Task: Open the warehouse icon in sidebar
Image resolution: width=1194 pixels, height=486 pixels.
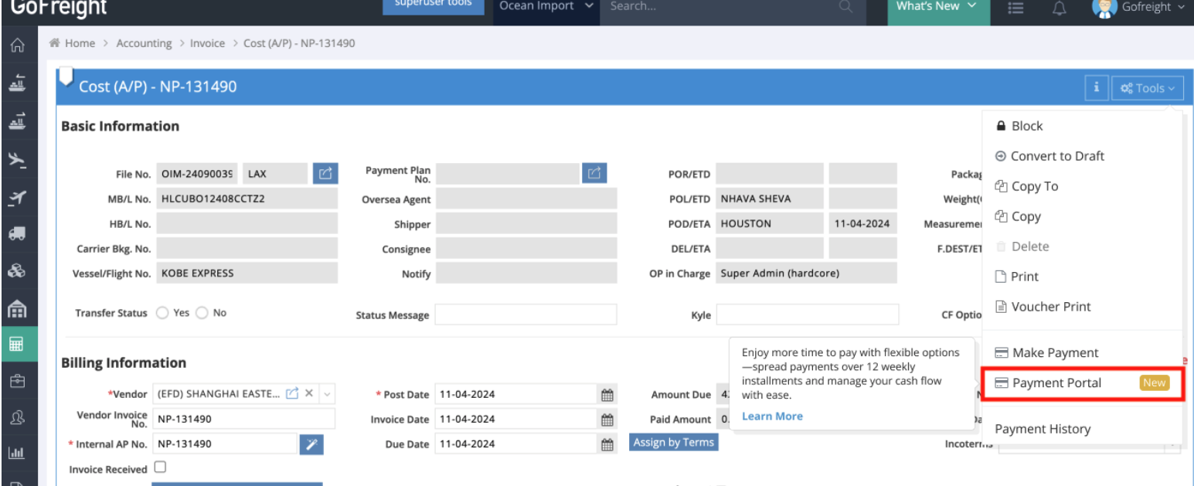Action: coord(15,310)
